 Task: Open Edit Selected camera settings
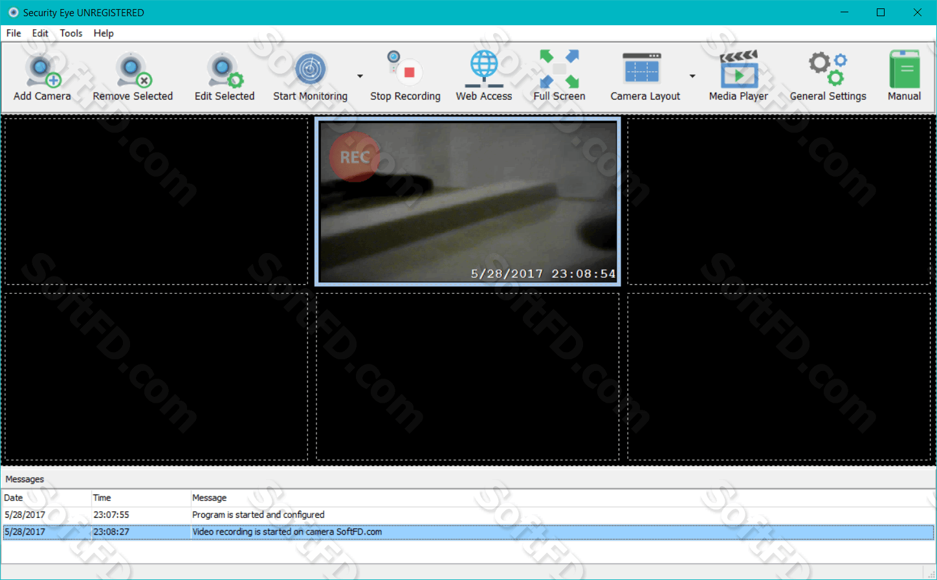pyautogui.click(x=225, y=76)
